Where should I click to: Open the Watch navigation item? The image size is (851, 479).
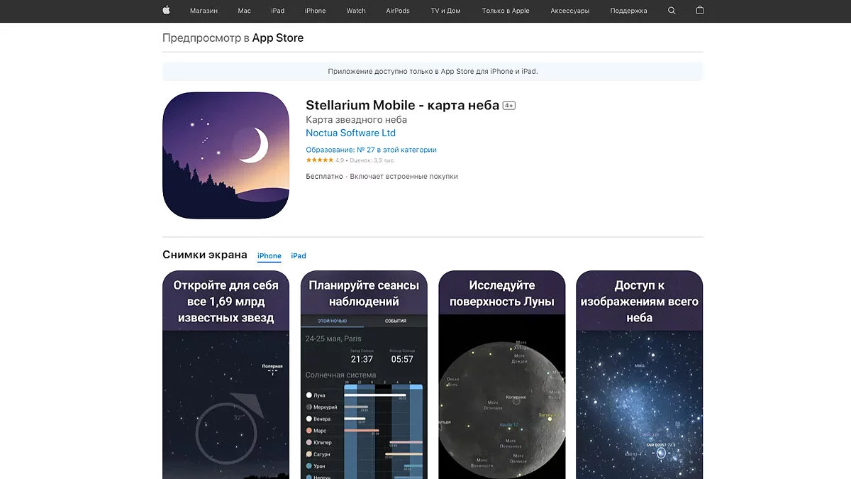point(356,11)
